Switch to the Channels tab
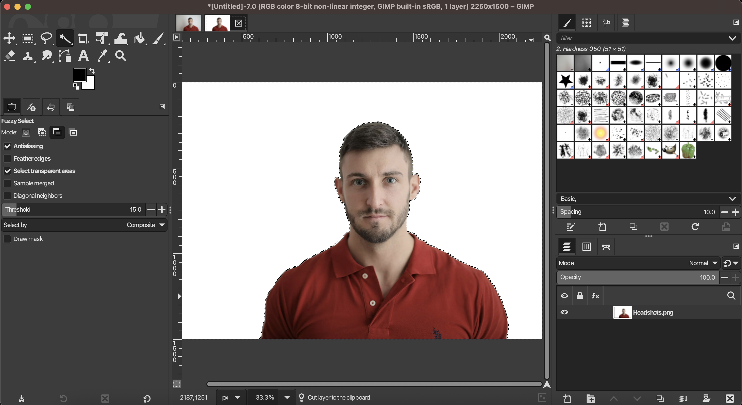This screenshot has width=742, height=405. (586, 246)
